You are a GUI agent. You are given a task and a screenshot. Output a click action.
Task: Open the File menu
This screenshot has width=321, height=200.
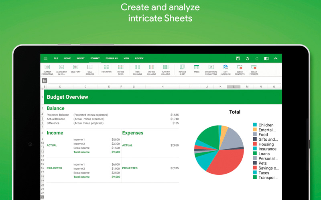56,58
